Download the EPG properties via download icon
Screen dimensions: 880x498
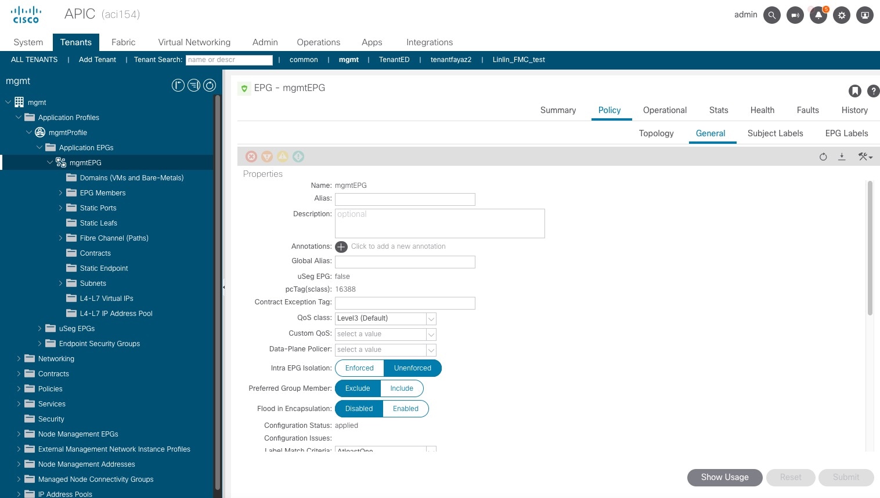point(842,157)
